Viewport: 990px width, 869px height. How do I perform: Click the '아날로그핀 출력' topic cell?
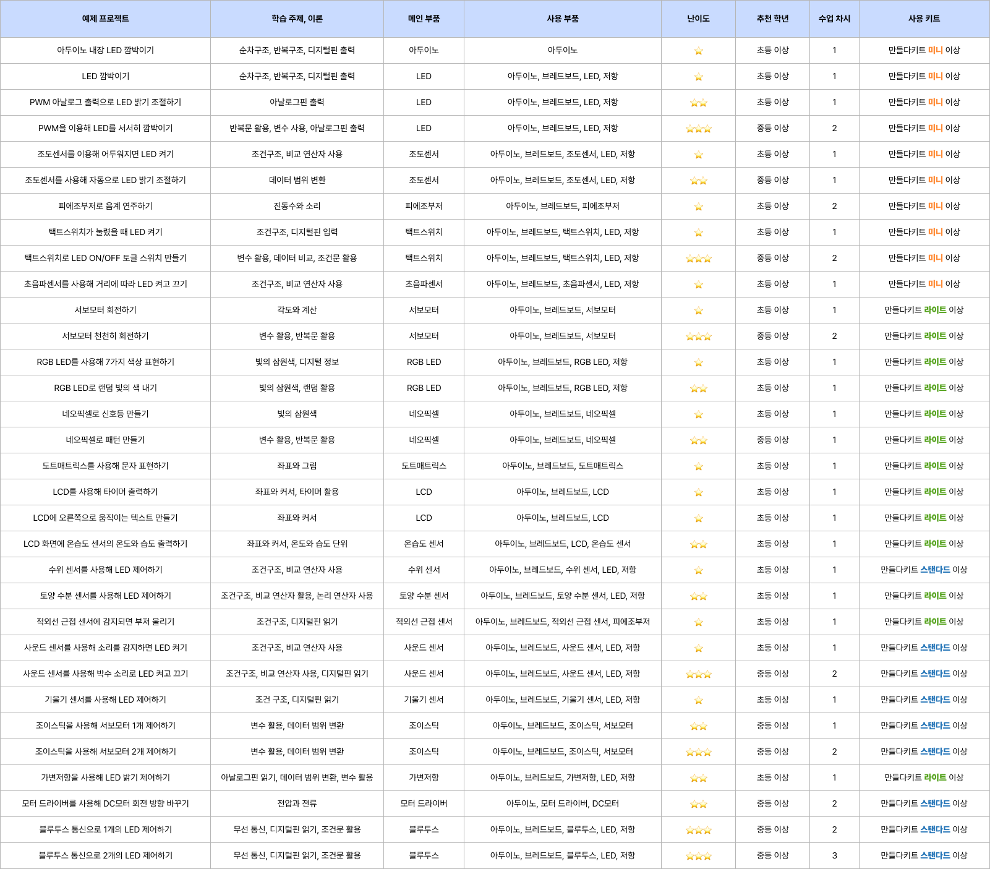coord(297,102)
